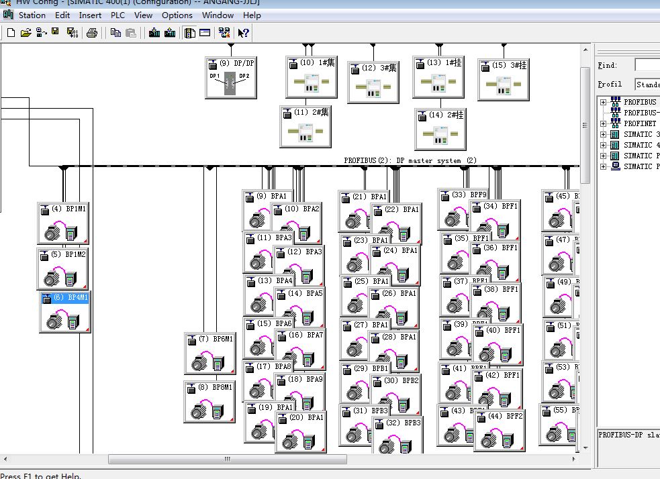Click the Download to Module icon

tap(154, 33)
